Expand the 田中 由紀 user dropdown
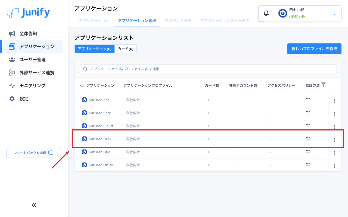This screenshot has width=348, height=217. tap(335, 14)
